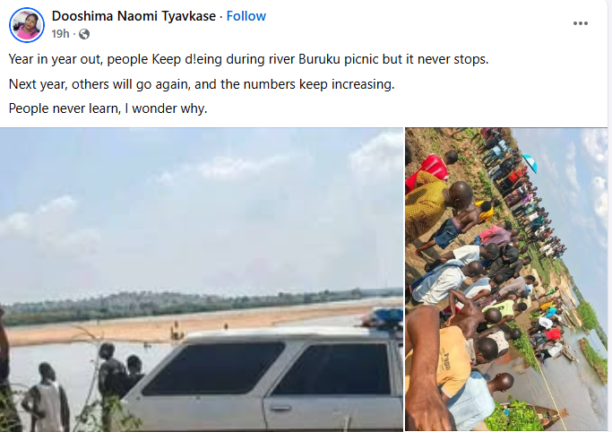Click the red plastic chair in crowd photo
612x432 pixels.
[x=427, y=169]
